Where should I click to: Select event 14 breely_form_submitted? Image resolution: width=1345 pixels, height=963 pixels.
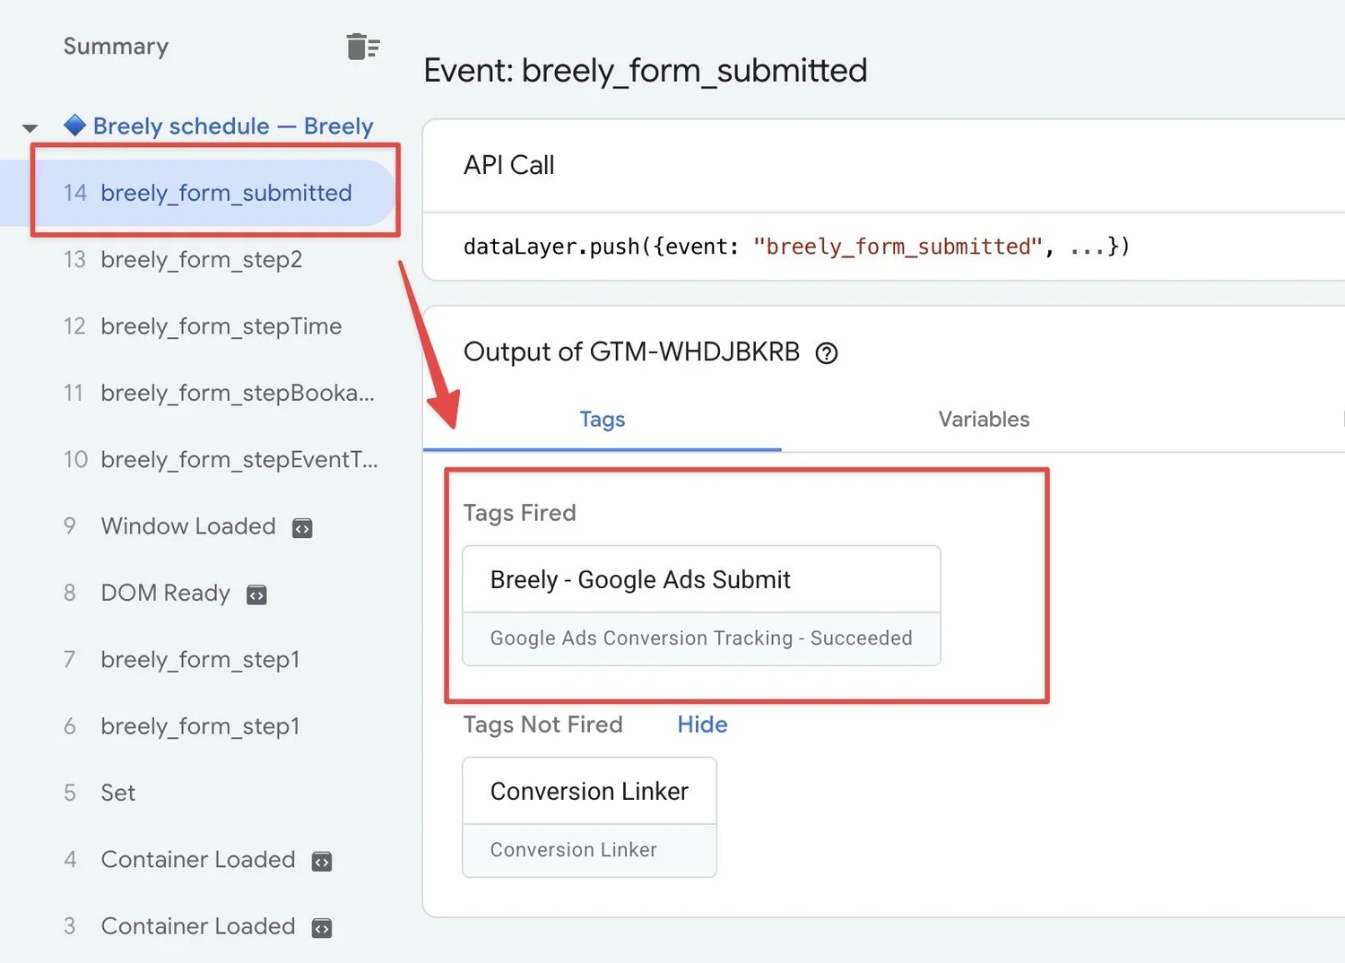(x=226, y=193)
